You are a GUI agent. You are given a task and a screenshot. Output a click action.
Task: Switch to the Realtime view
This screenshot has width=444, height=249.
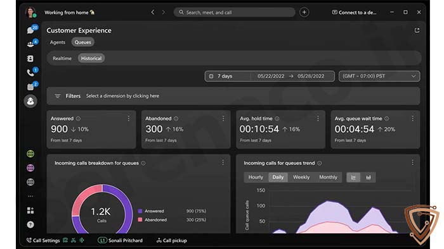[x=62, y=58]
